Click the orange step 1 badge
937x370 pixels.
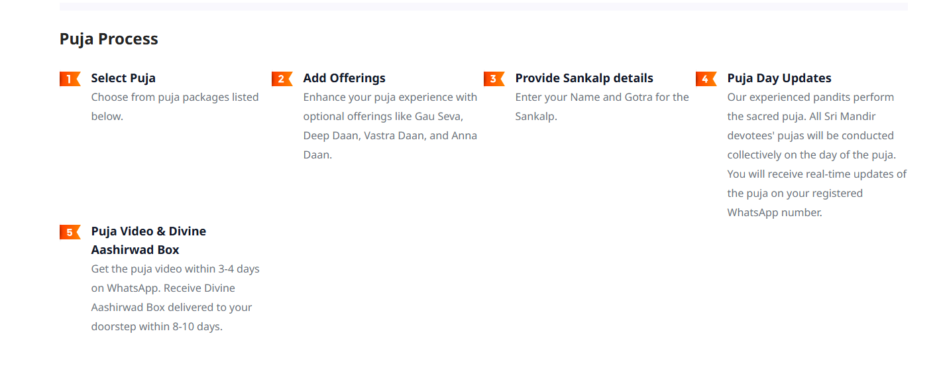coord(70,79)
